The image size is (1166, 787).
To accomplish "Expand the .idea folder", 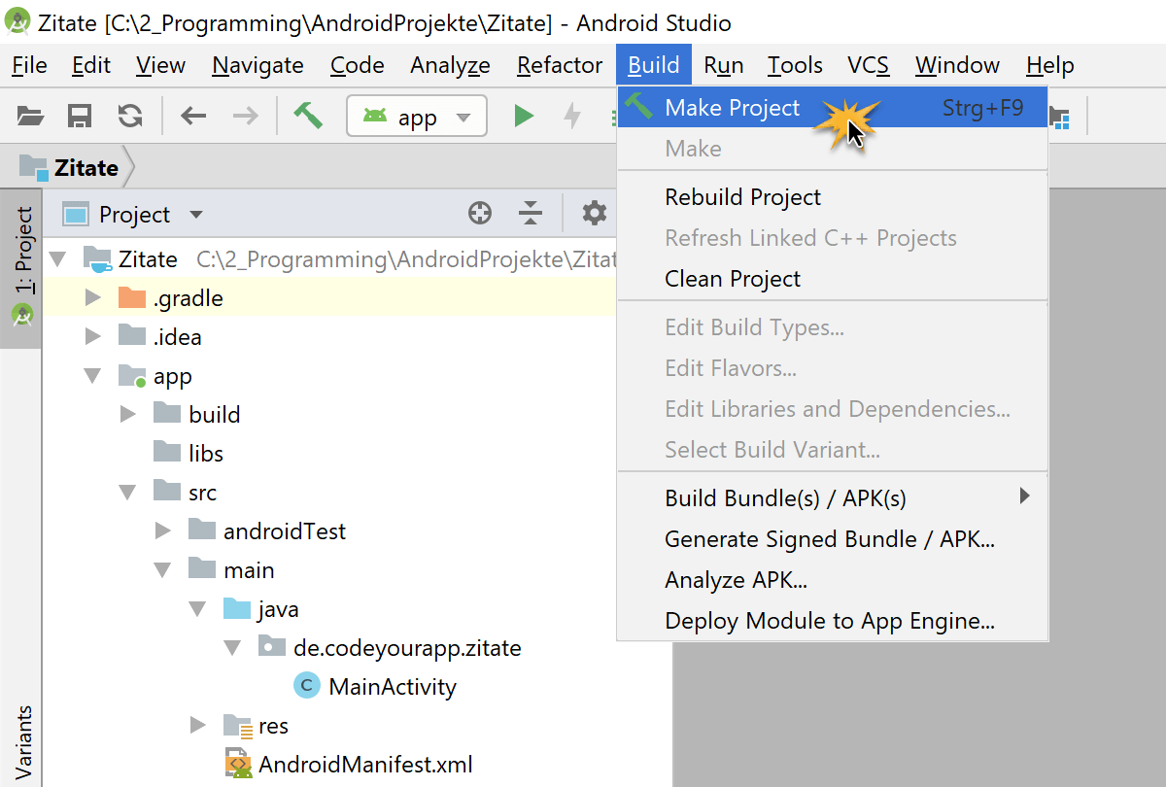I will (93, 337).
